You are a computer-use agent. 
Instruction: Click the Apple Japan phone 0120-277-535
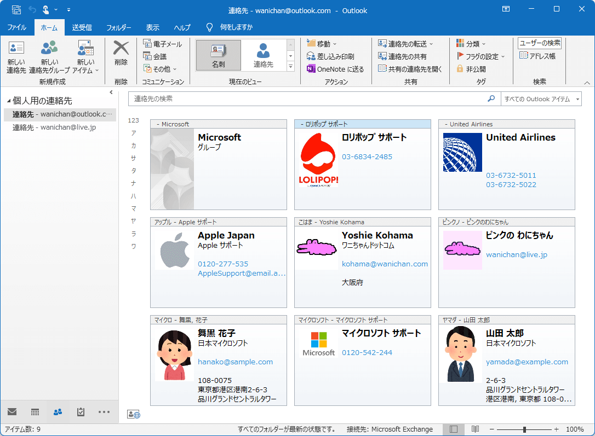click(x=223, y=264)
